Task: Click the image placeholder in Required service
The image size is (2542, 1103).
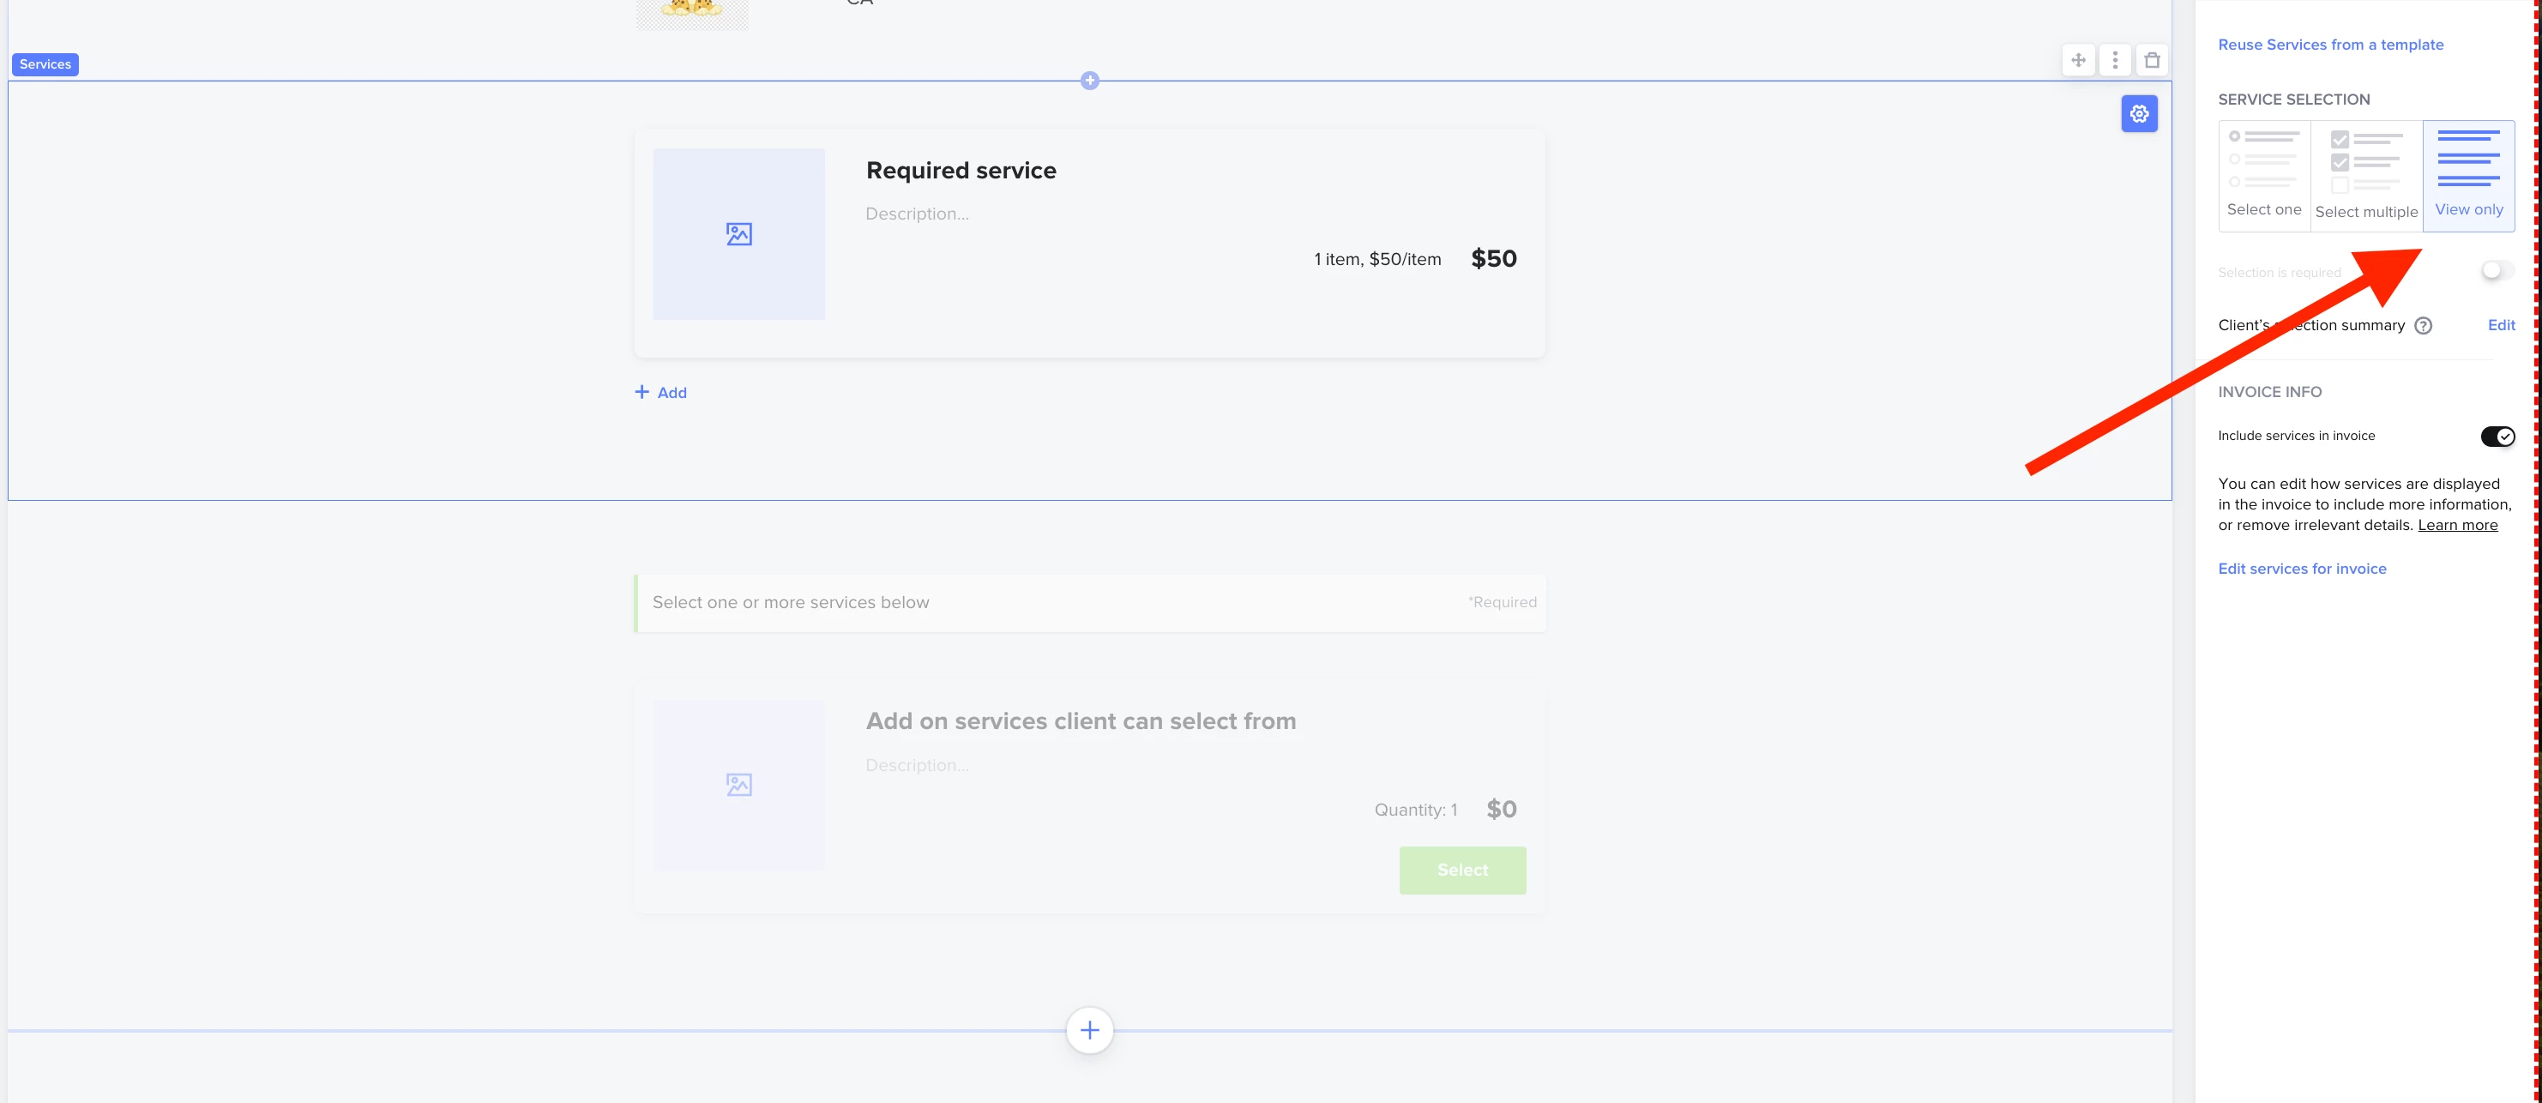Action: (738, 234)
